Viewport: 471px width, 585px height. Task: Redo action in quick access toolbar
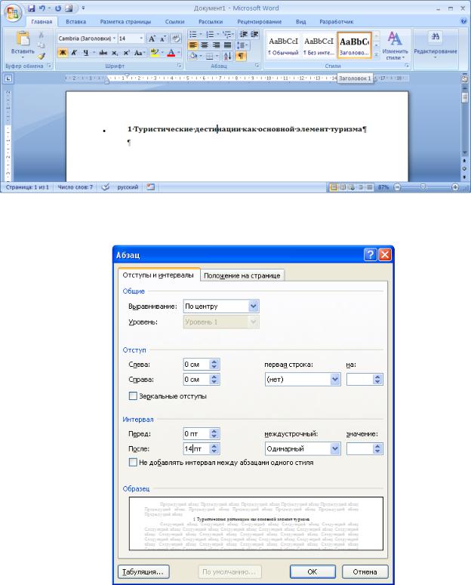58,8
